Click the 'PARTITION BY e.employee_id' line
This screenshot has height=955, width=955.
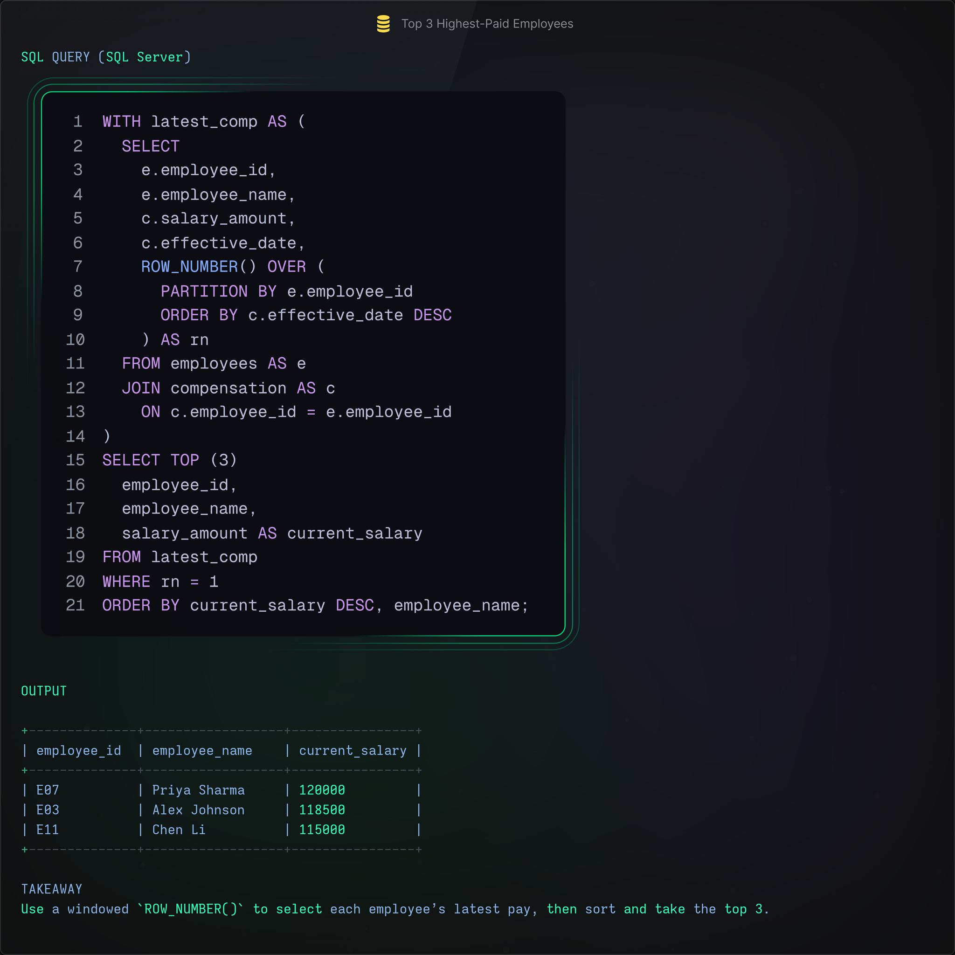point(287,291)
